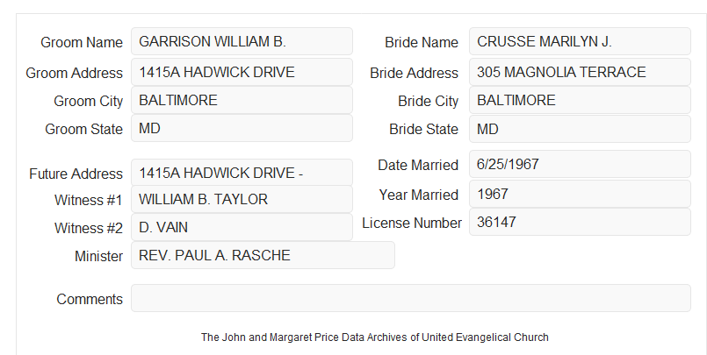Click the Comments label

pos(90,299)
